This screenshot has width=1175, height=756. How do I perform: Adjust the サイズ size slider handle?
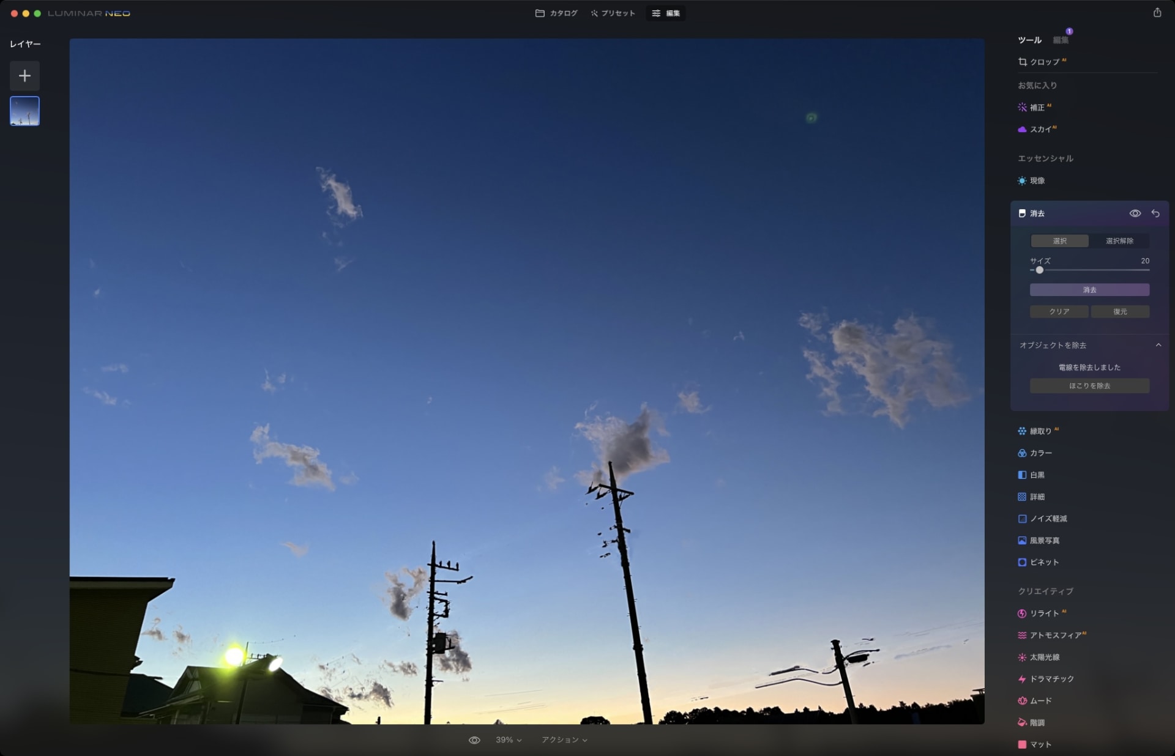pos(1039,270)
